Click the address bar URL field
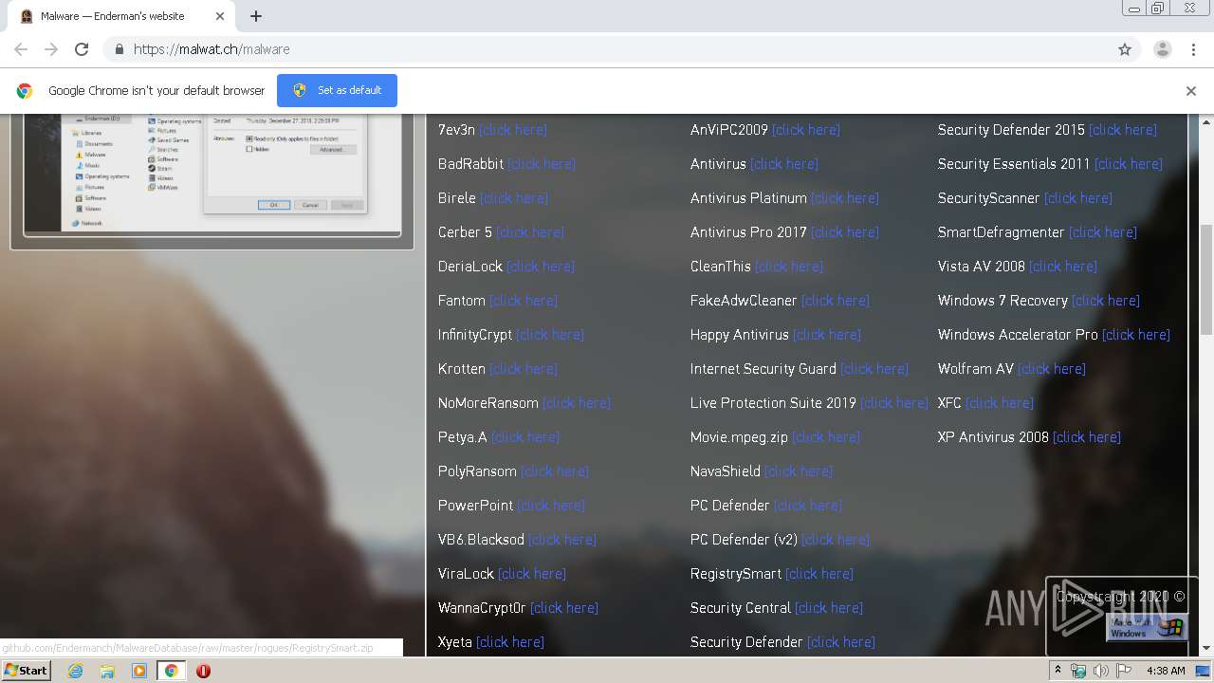 point(607,49)
